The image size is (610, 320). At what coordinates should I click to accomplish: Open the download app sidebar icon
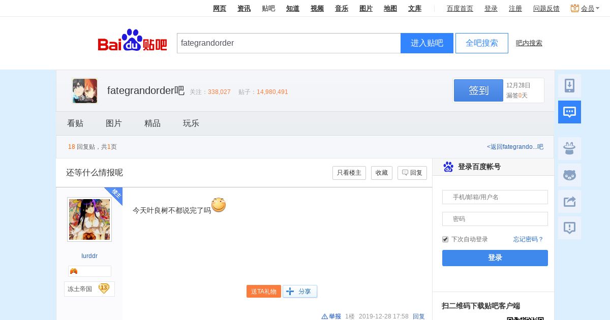point(569,86)
